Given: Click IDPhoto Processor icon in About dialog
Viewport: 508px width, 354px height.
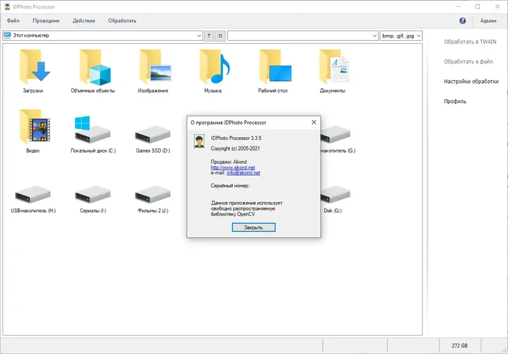Looking at the screenshot, I should (199, 141).
